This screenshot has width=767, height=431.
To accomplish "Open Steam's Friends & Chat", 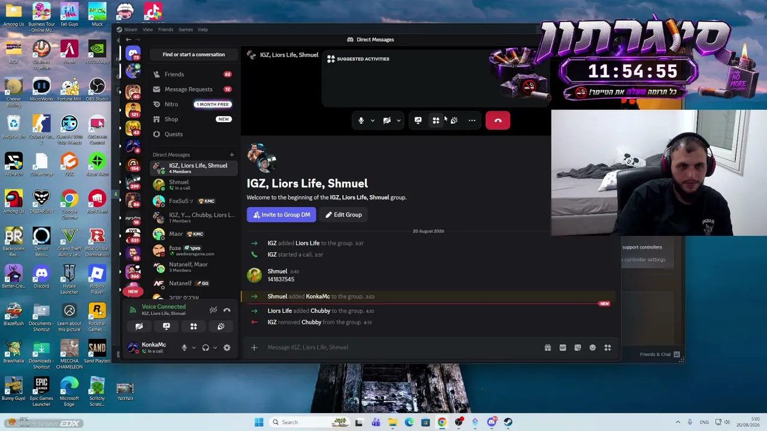I will tap(659, 354).
